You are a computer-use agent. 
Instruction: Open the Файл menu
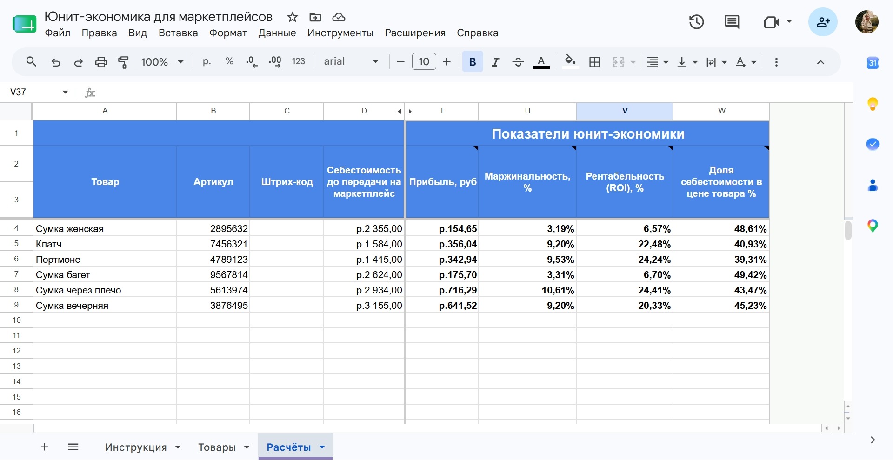pos(58,33)
